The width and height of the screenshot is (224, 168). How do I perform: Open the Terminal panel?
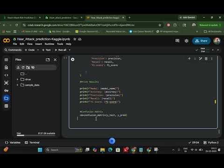coord(32,142)
